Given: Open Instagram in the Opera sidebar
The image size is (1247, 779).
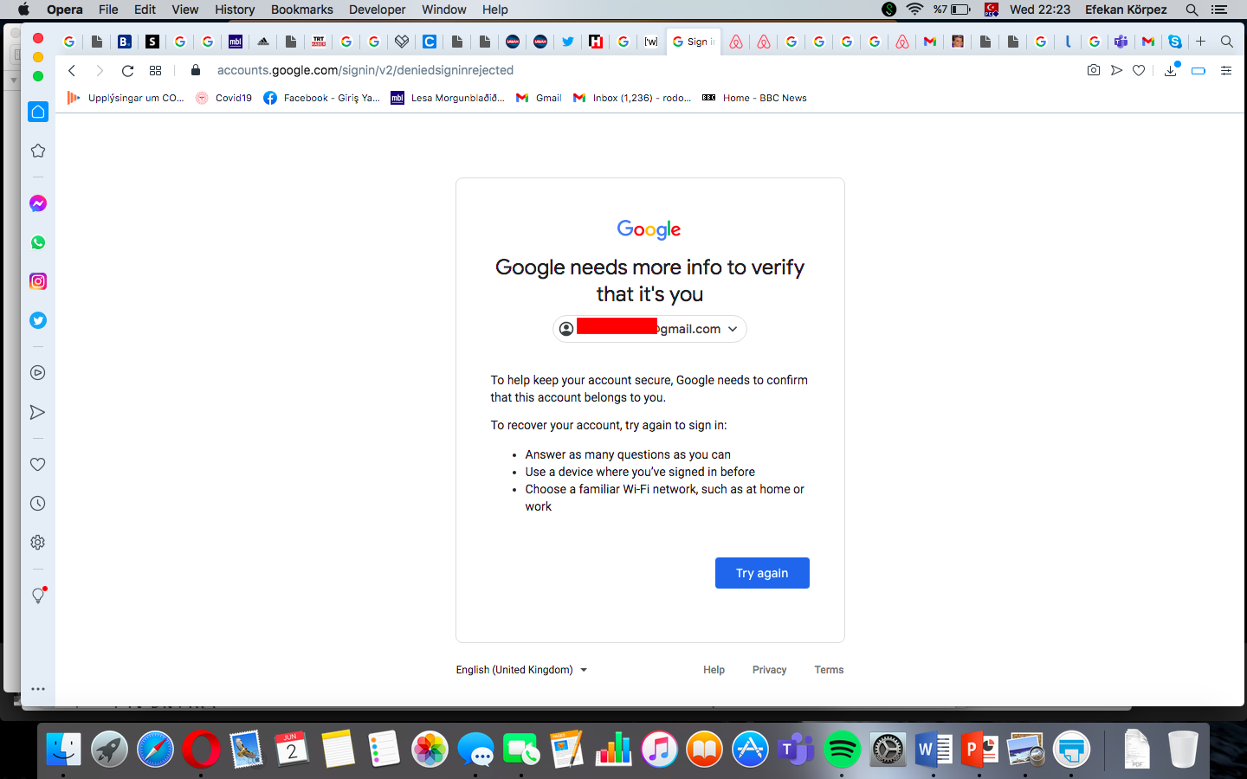Looking at the screenshot, I should coord(38,281).
